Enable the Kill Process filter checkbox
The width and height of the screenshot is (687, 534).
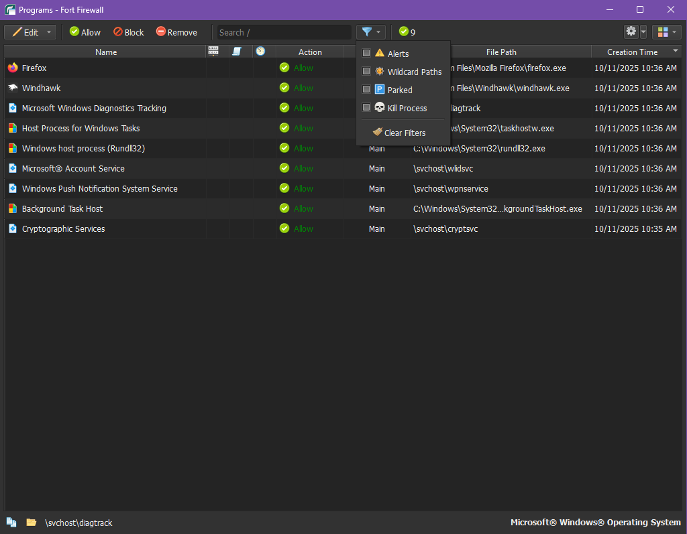pyautogui.click(x=366, y=108)
